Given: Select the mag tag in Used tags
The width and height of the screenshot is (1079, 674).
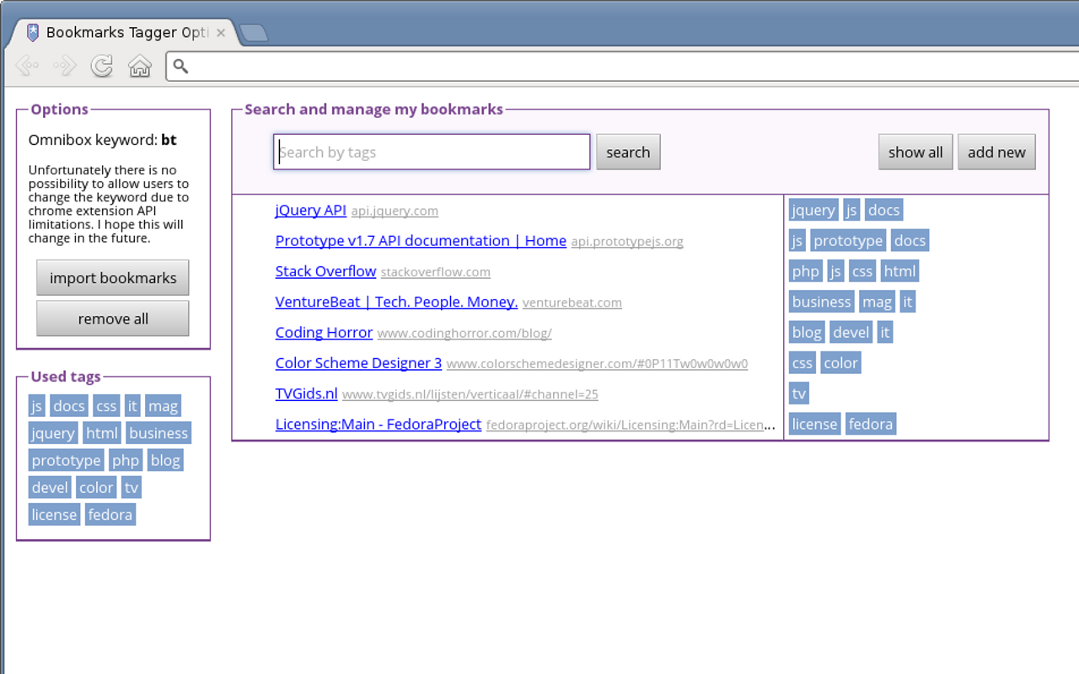Looking at the screenshot, I should [x=164, y=406].
